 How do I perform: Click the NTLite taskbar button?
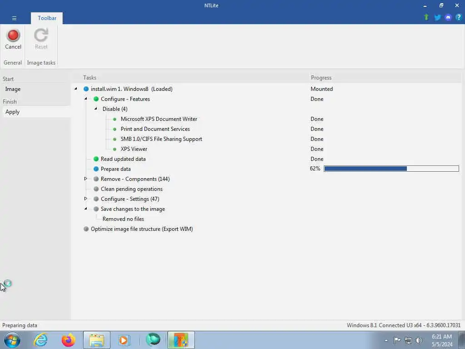tap(181, 340)
